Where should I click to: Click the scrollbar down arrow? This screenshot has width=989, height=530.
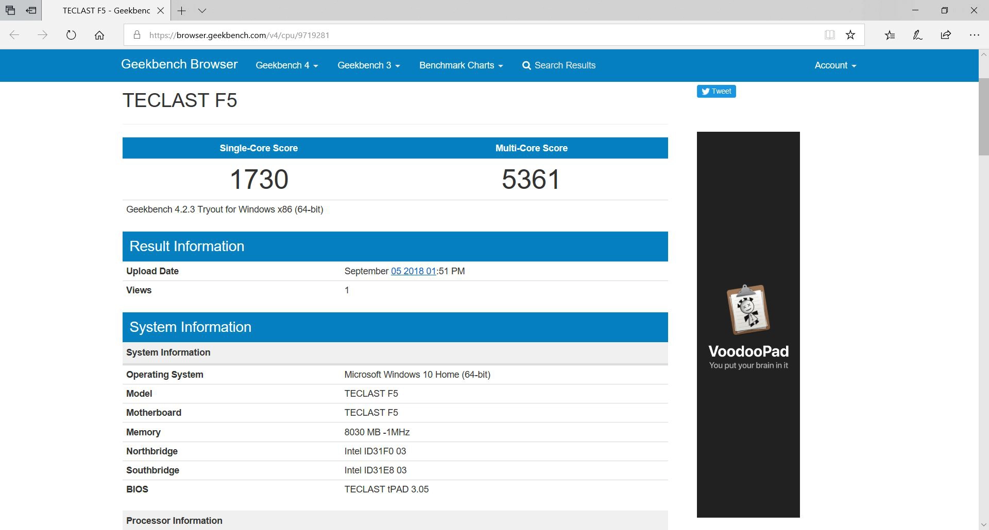pos(983,525)
